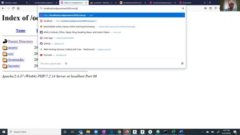Open the assets/ folder link
The height and width of the screenshot is (135, 240).
[x=13, y=48]
